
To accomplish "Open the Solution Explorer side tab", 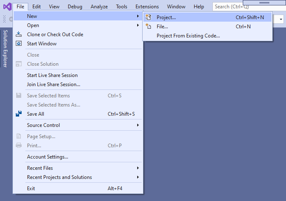I will pos(5,49).
